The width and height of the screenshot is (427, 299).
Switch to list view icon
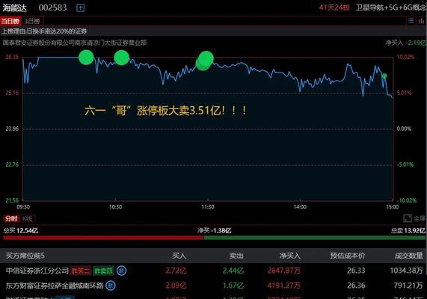point(411,21)
